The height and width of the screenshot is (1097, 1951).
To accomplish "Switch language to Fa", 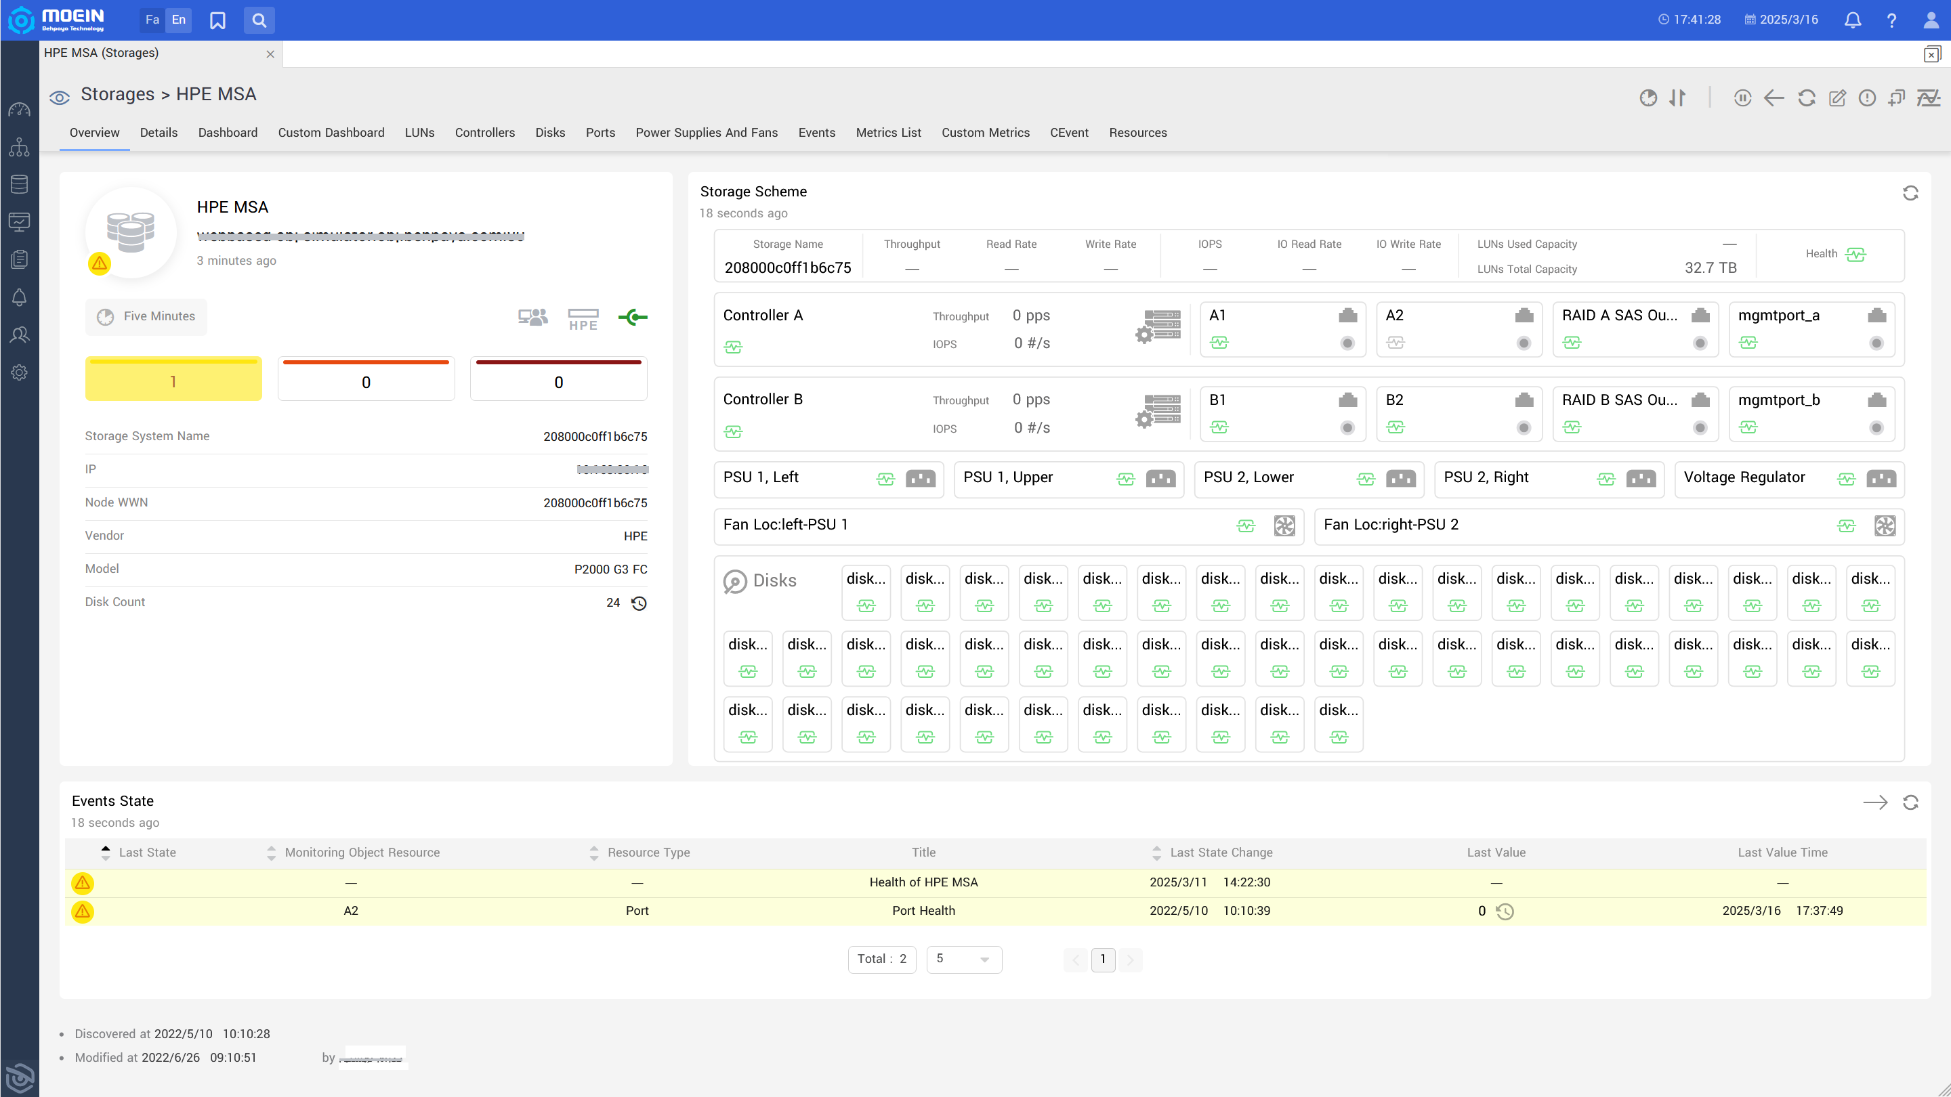I will click(152, 20).
